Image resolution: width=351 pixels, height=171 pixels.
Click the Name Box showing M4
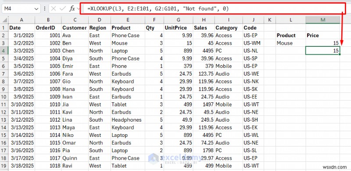tap(21, 9)
